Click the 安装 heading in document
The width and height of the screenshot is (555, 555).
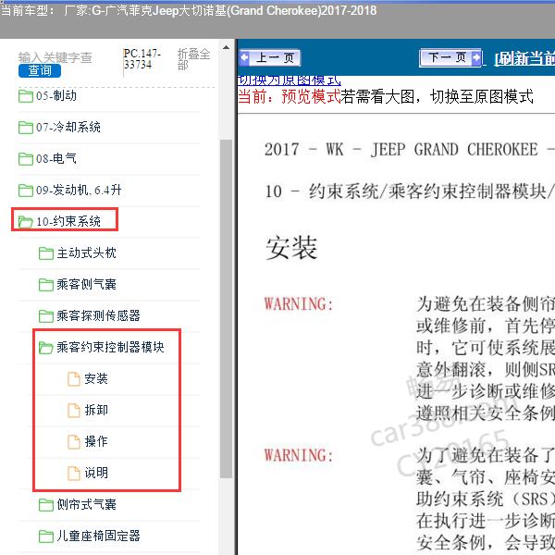pyautogui.click(x=291, y=248)
